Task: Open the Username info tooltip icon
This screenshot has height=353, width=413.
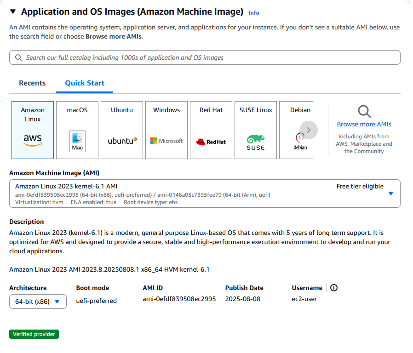Action: point(333,288)
